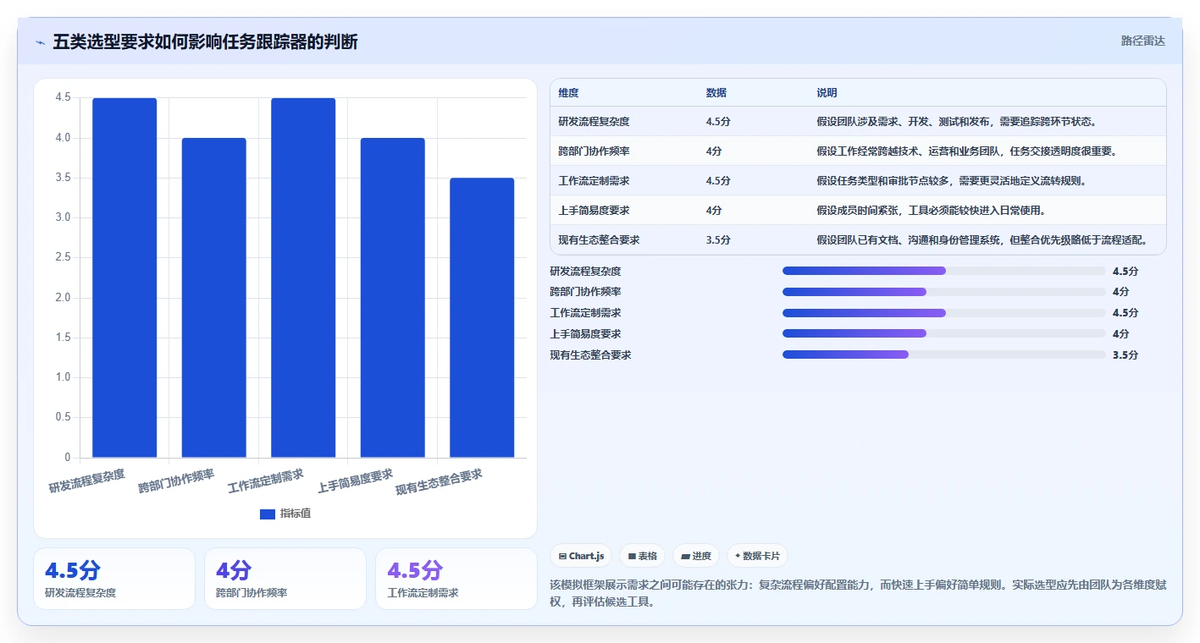Select the 跨部门协作频率 table cell
Viewport: 1200px width, 643px height.
594,151
